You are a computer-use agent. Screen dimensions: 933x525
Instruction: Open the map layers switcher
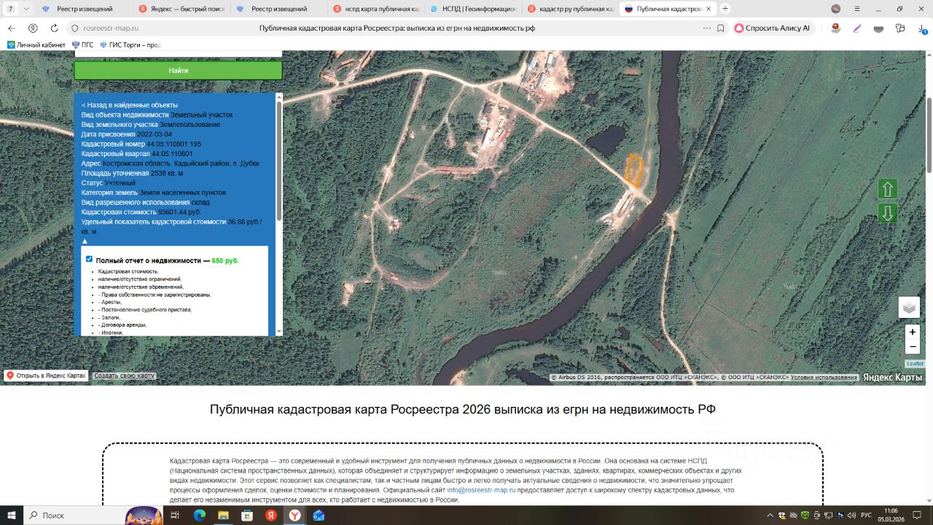[x=909, y=308]
